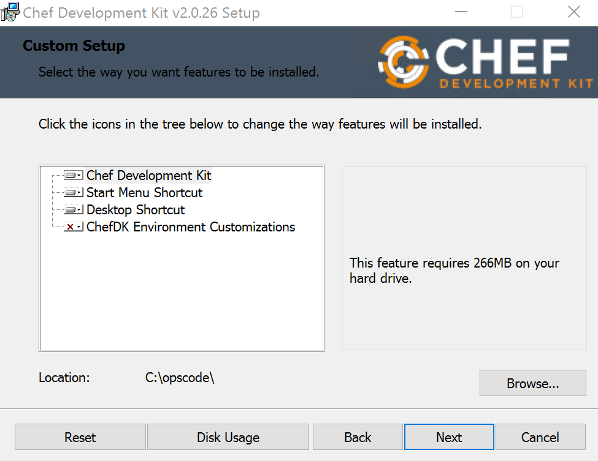Open the Disk Usage dialog

tap(228, 437)
